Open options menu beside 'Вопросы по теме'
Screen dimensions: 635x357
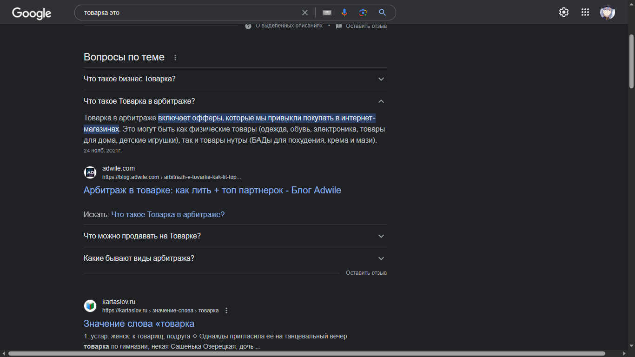point(175,58)
